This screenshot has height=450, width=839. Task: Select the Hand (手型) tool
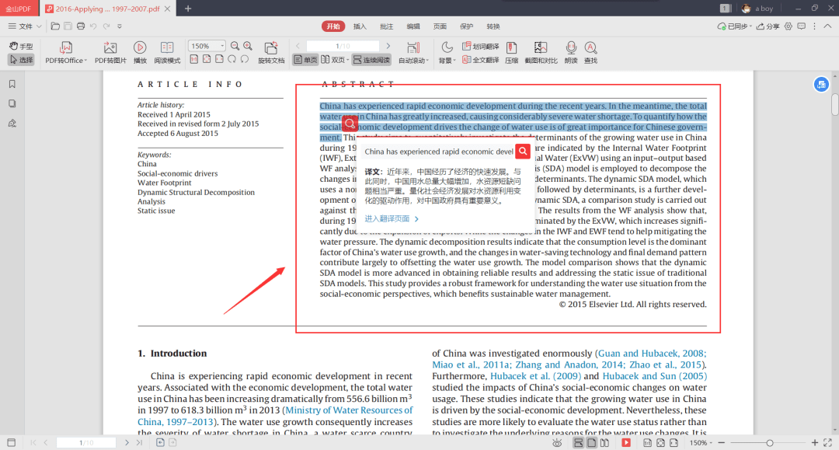(x=21, y=47)
